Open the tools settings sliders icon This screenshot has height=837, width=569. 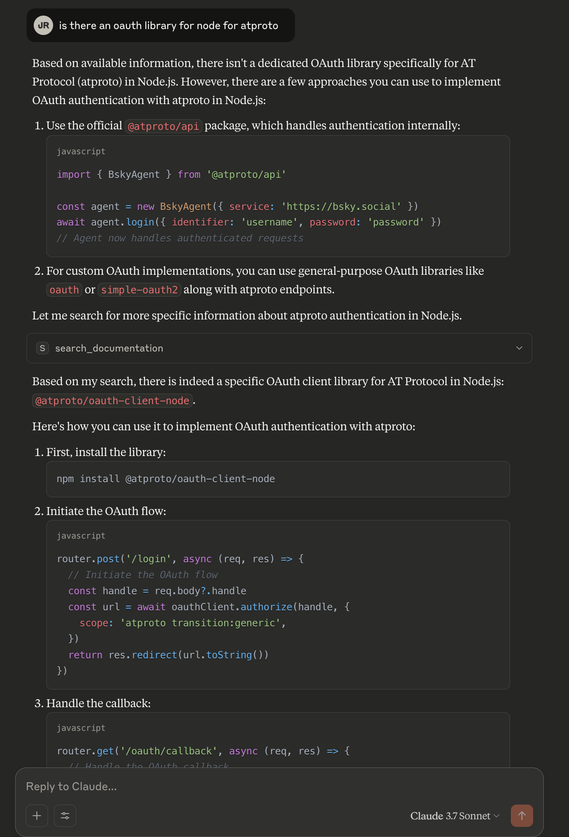(65, 816)
